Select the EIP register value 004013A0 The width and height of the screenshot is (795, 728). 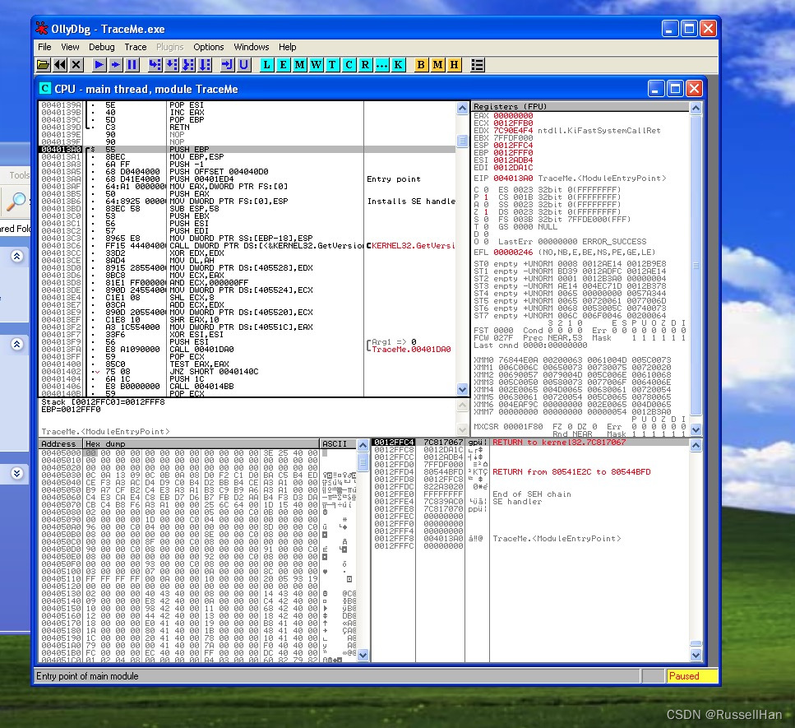click(x=512, y=178)
